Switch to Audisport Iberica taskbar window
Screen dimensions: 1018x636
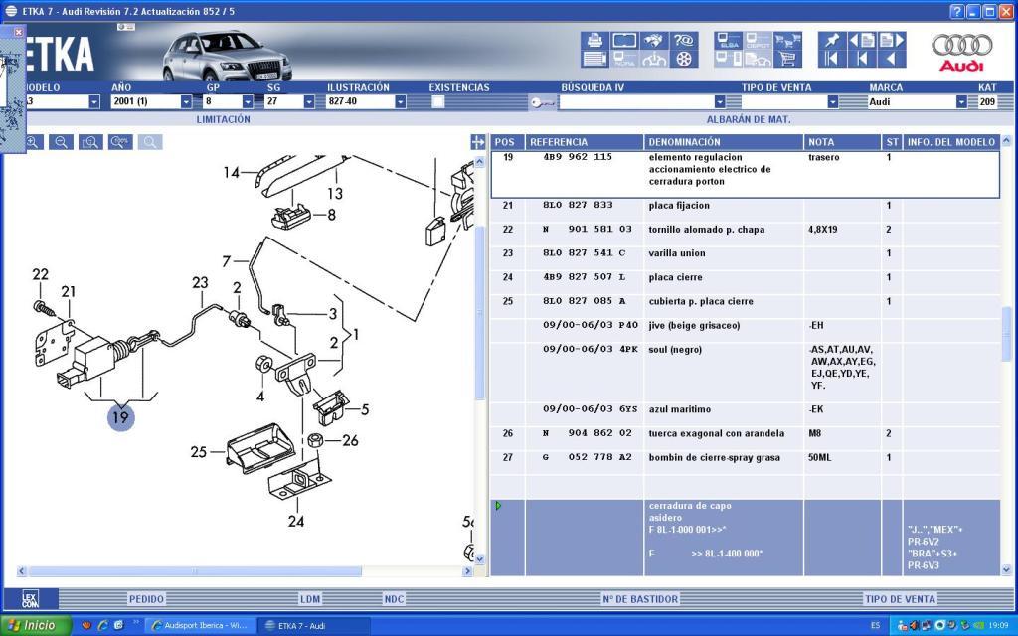click(x=199, y=626)
